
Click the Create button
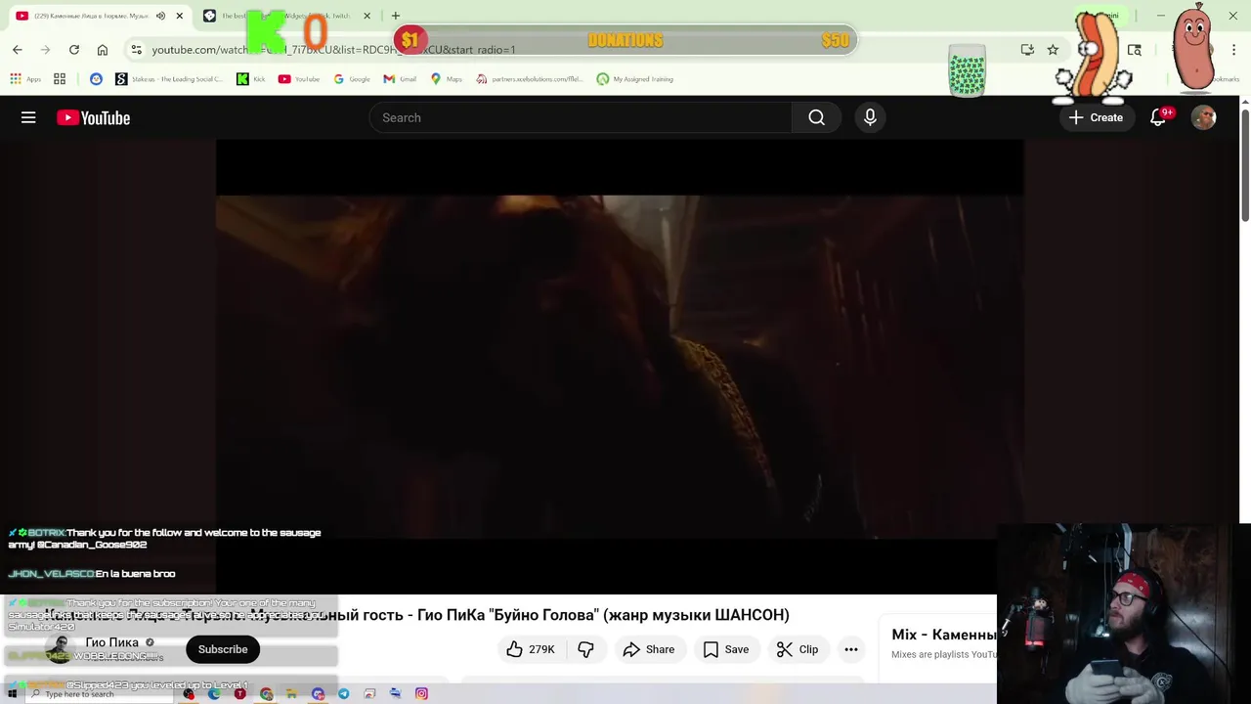pyautogui.click(x=1096, y=117)
